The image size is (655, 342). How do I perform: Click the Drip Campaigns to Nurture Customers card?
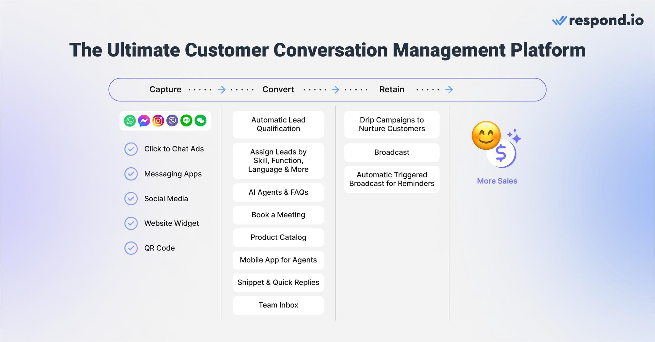(392, 124)
